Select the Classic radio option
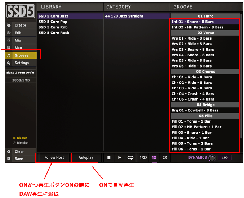 pos(20,138)
